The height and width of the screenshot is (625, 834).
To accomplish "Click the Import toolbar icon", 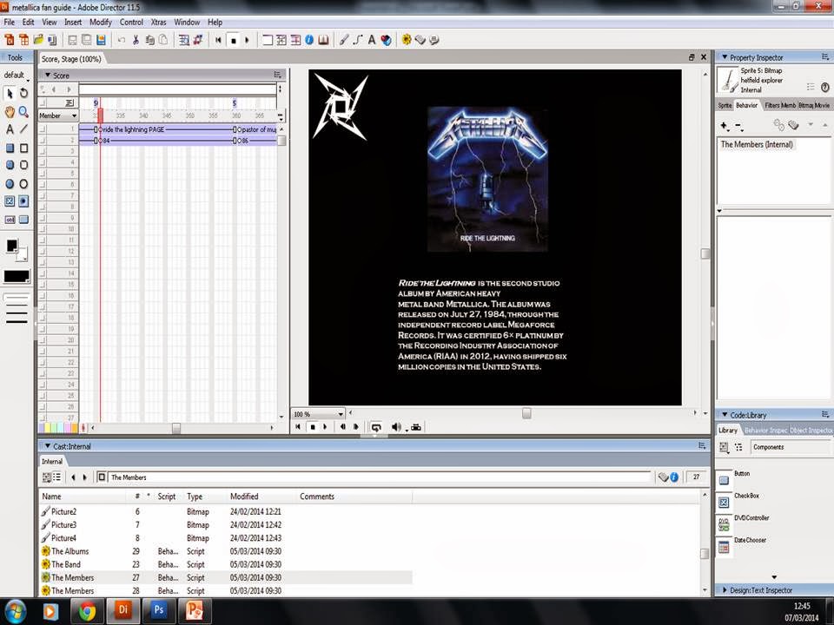I will tap(52, 40).
